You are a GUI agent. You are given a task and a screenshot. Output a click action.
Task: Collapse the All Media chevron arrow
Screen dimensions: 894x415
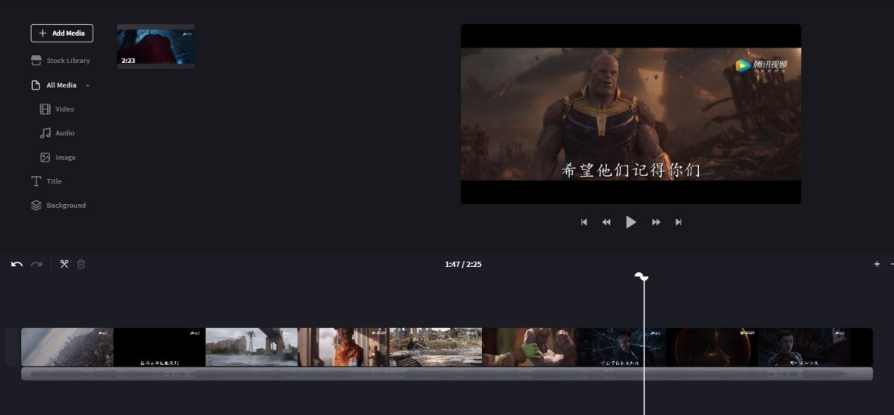click(88, 86)
